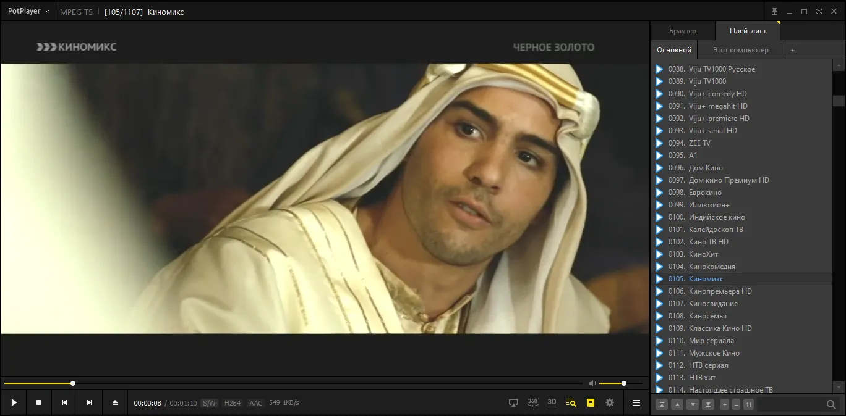Click the playlist sort icon

tap(748, 404)
